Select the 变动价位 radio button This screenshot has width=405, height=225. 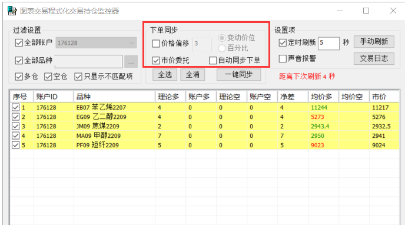point(222,38)
